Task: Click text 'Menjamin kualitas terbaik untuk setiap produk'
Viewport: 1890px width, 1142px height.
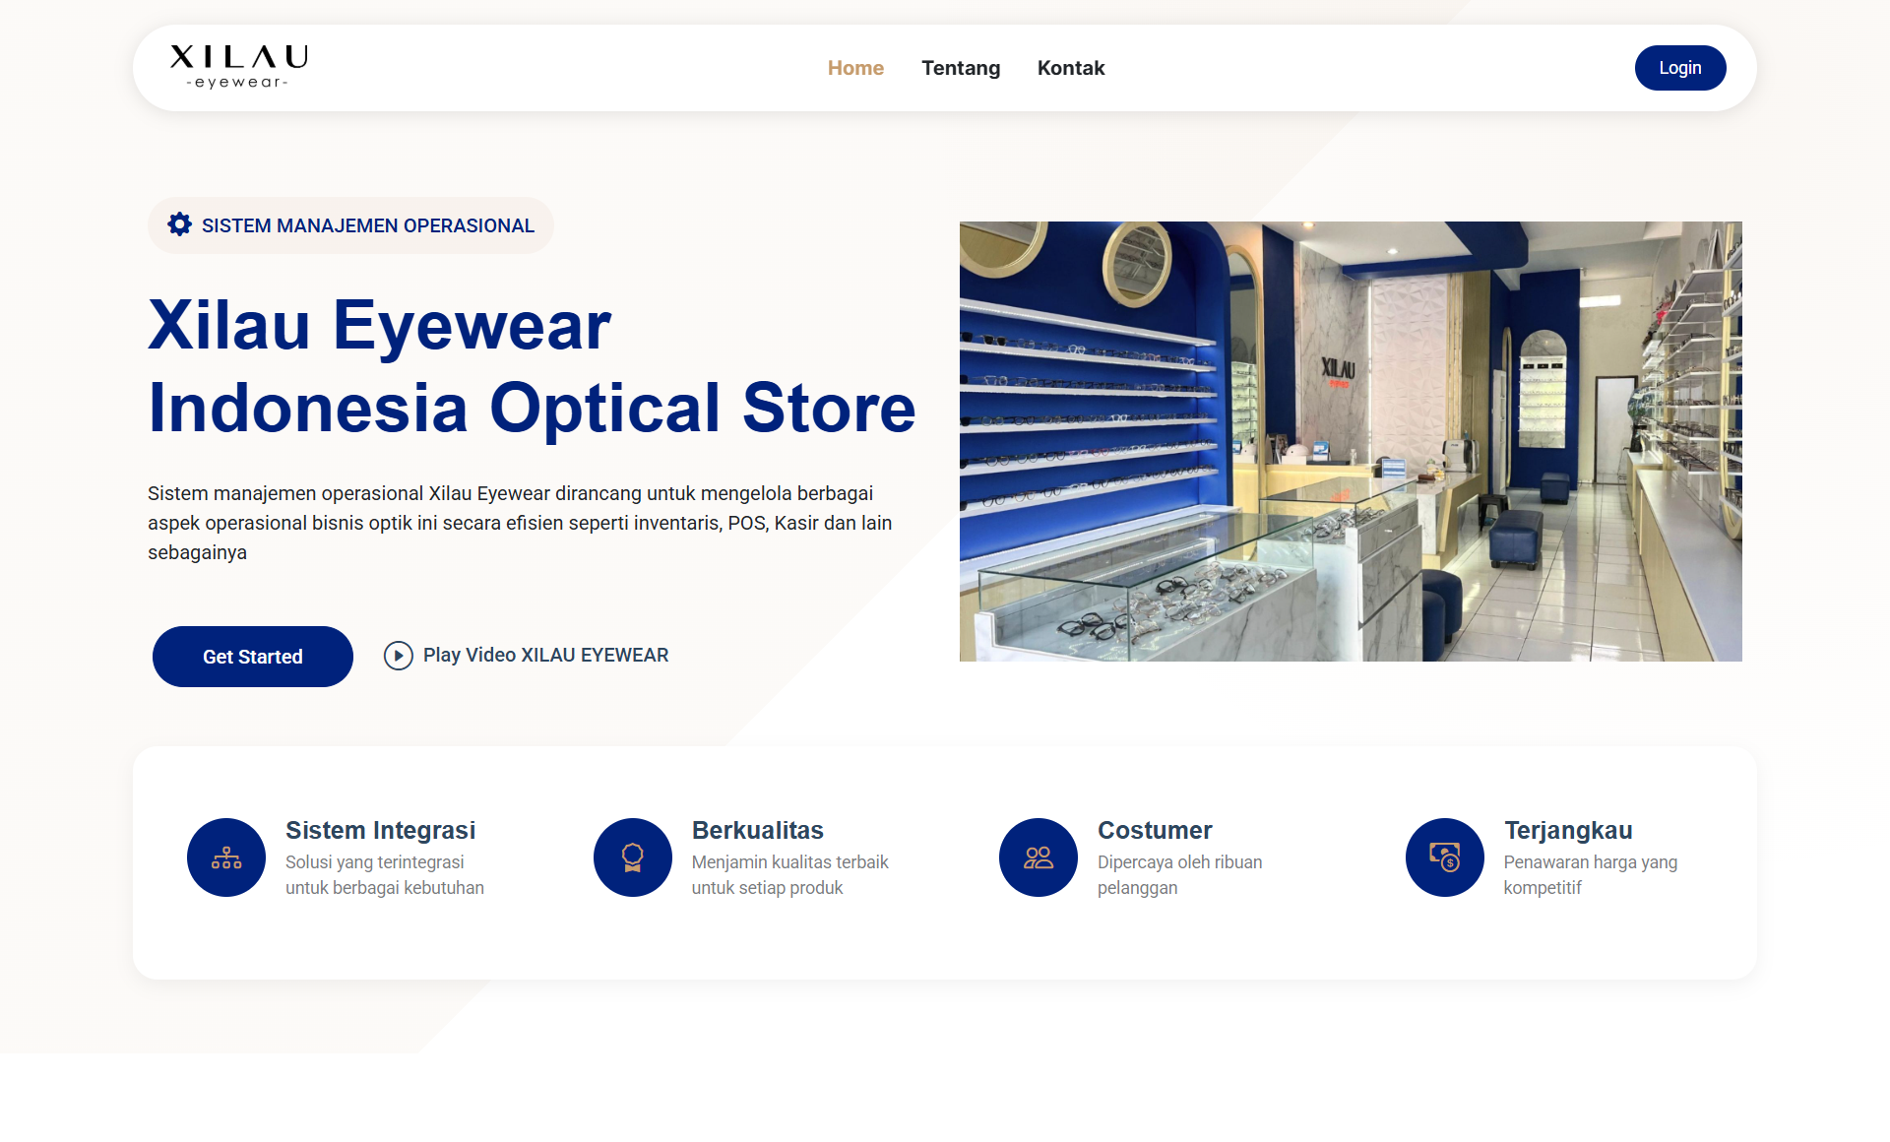Action: pos(790,874)
